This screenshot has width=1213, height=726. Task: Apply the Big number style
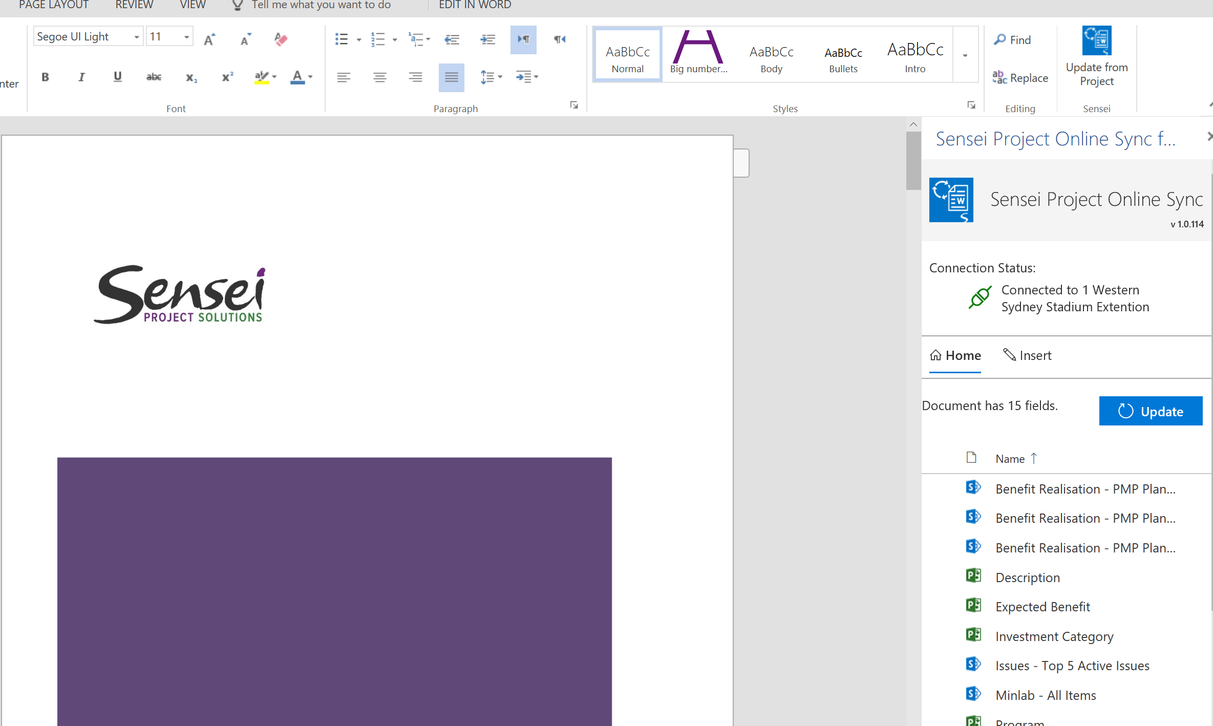click(x=699, y=54)
